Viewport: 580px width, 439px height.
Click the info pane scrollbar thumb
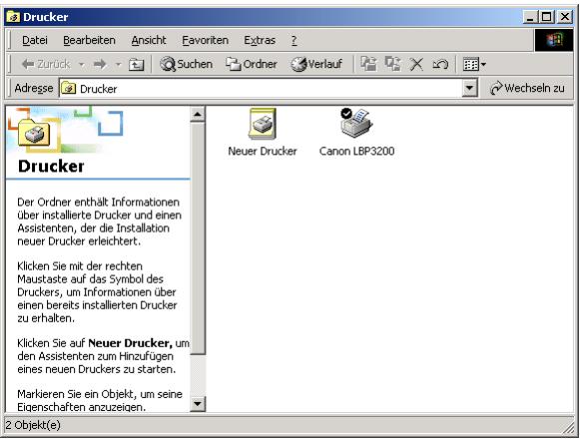click(197, 238)
